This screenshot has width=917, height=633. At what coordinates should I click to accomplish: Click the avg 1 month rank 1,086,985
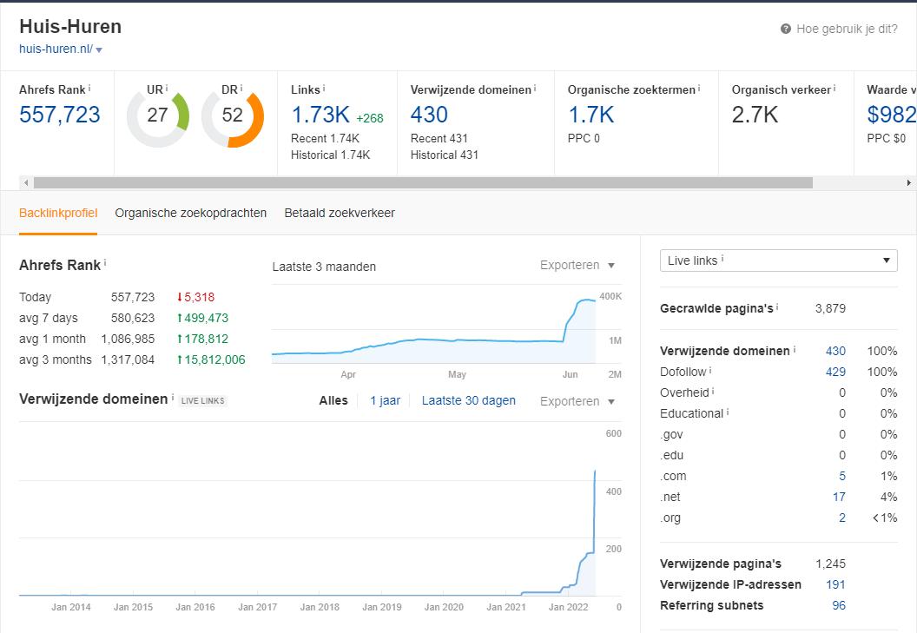(128, 340)
